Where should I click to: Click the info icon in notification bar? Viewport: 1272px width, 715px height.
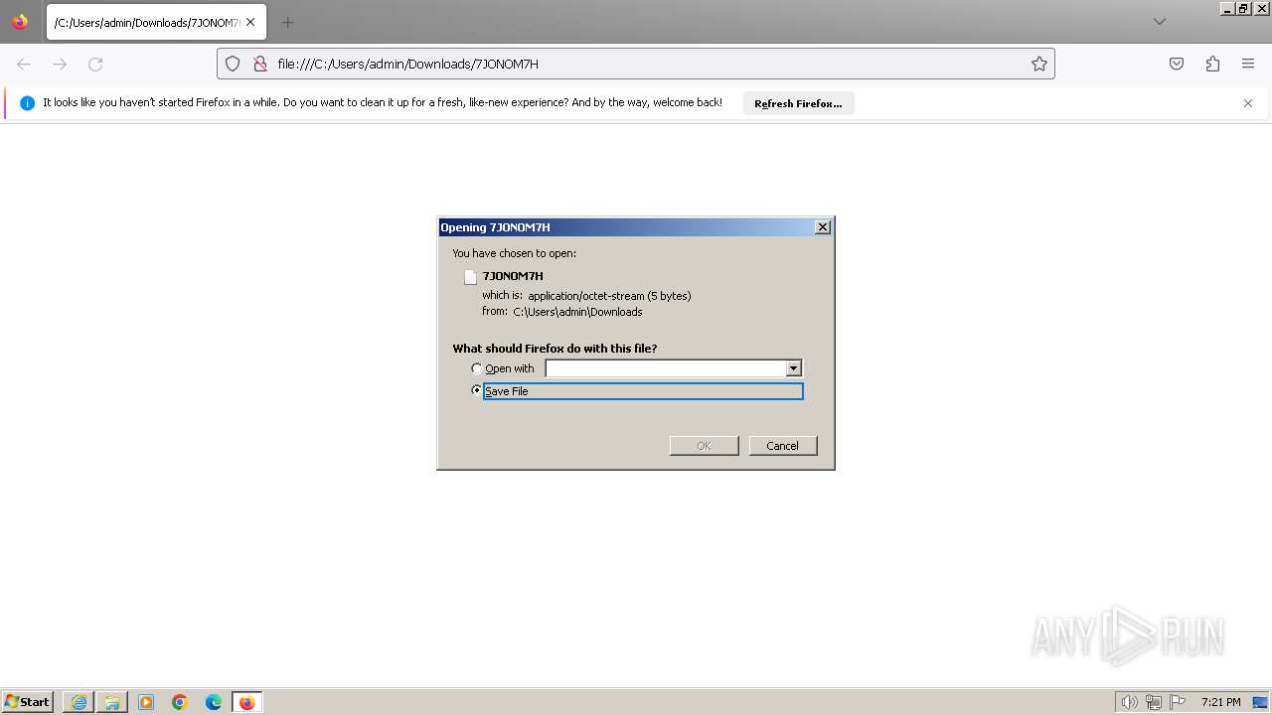pos(27,103)
